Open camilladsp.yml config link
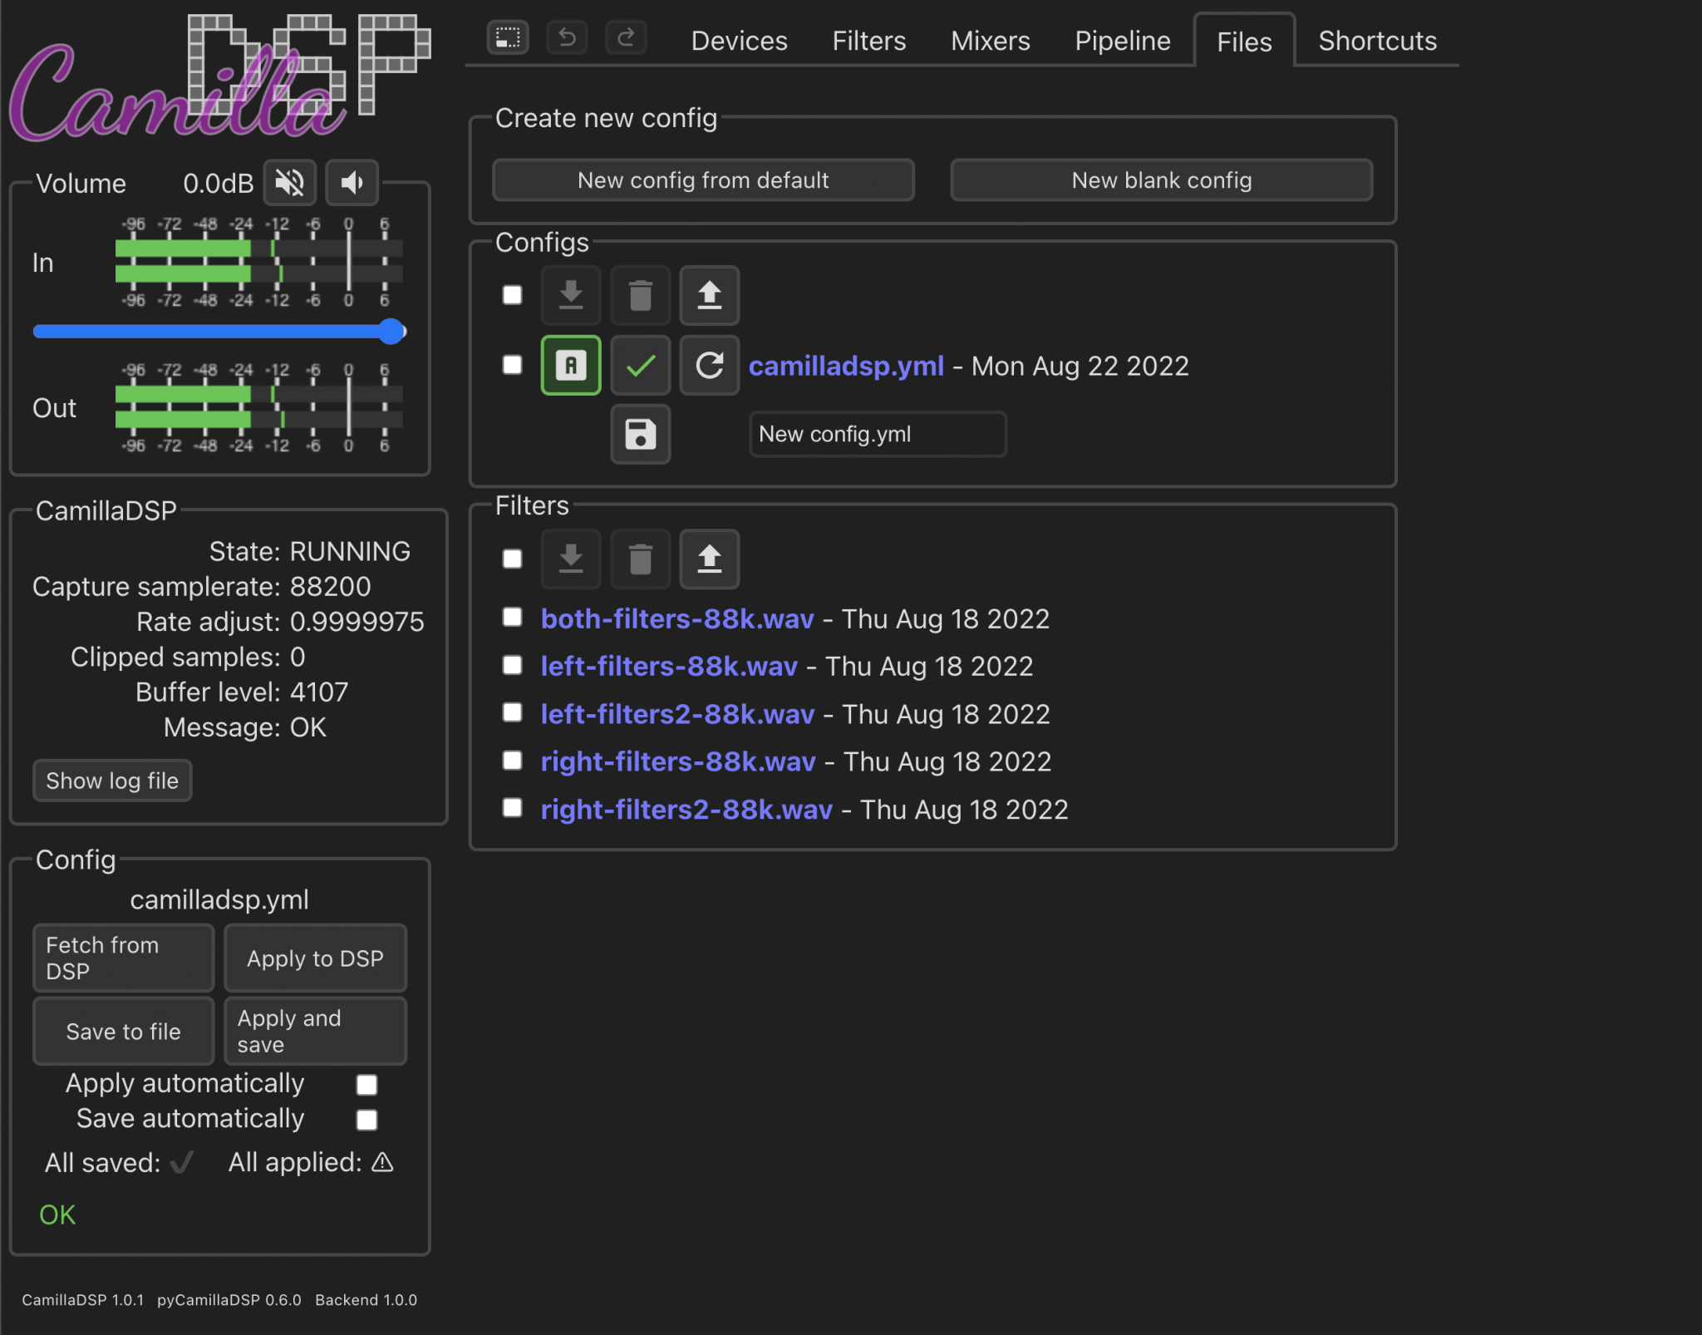Image resolution: width=1702 pixels, height=1335 pixels. click(x=846, y=366)
